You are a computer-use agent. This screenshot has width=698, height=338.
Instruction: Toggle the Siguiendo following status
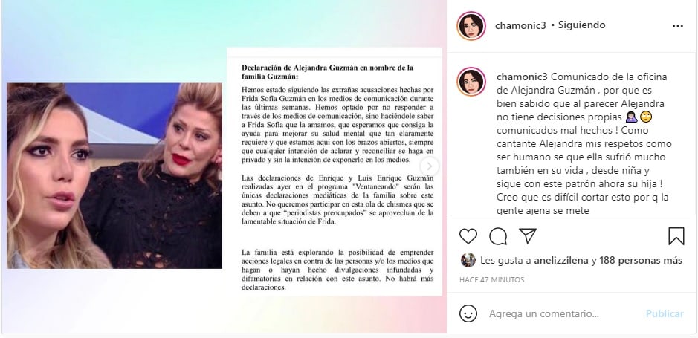pyautogui.click(x=582, y=25)
